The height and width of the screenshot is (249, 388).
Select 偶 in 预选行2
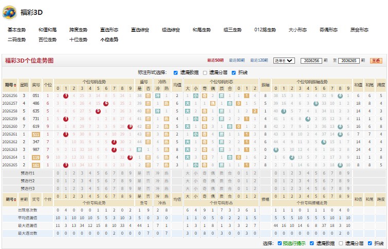(x=213, y=181)
